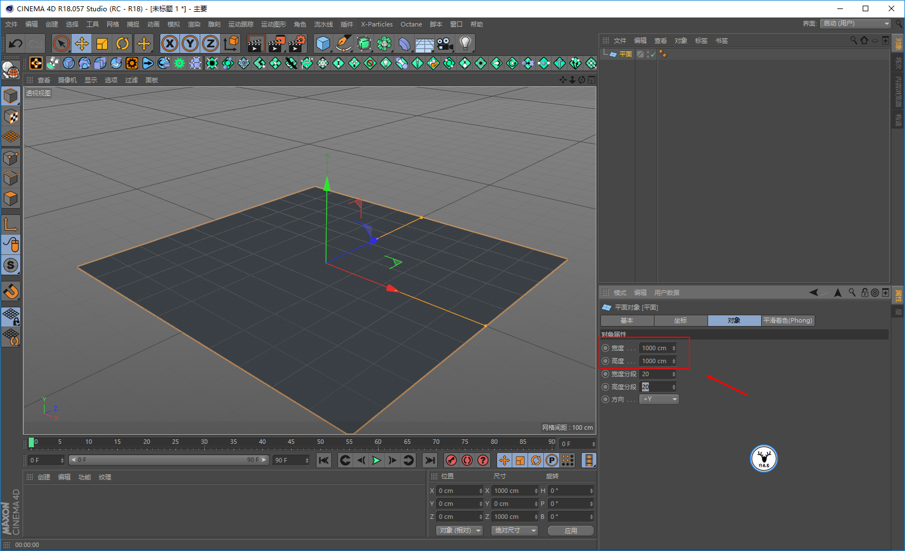Click the light bulb Light icon

pyautogui.click(x=465, y=43)
